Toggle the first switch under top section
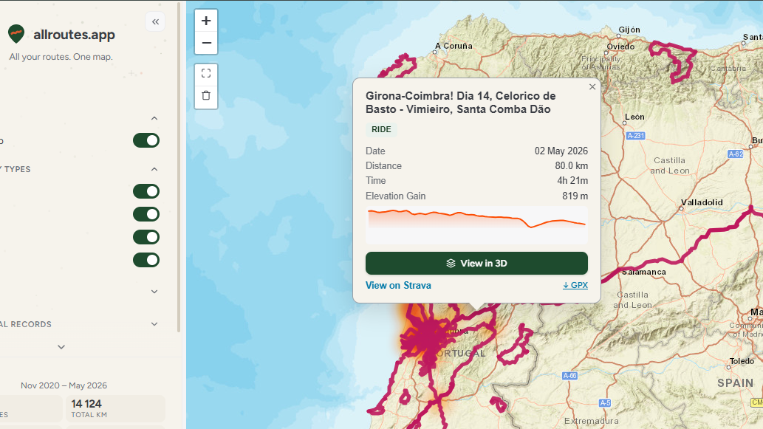Image resolution: width=763 pixels, height=429 pixels. [146, 140]
